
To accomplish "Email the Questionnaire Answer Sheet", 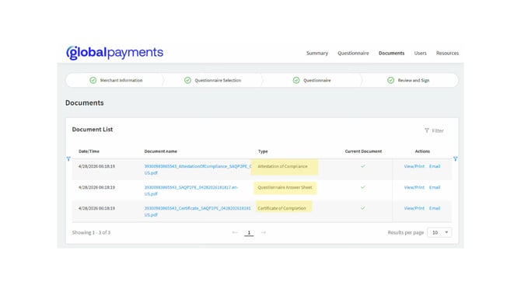I will pyautogui.click(x=435, y=187).
